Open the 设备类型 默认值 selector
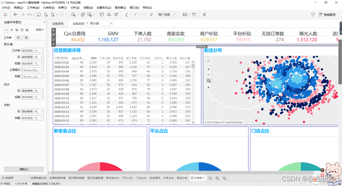Viewport: 342px width, 186px height. tap(99, 23)
